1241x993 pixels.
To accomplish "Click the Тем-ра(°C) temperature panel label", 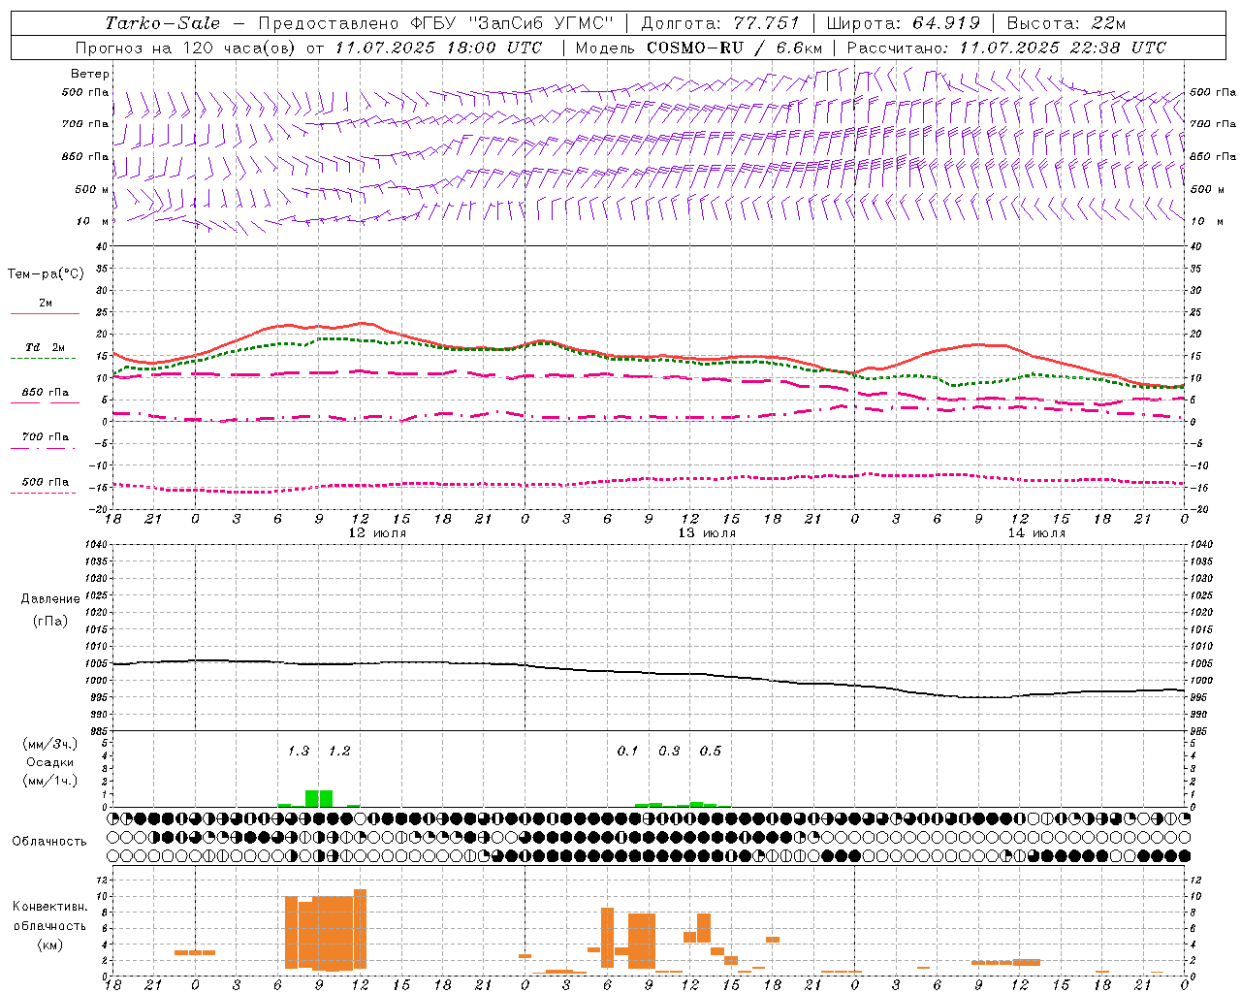I will tap(46, 274).
